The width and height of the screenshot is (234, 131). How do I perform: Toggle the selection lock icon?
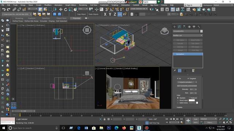point(105,119)
